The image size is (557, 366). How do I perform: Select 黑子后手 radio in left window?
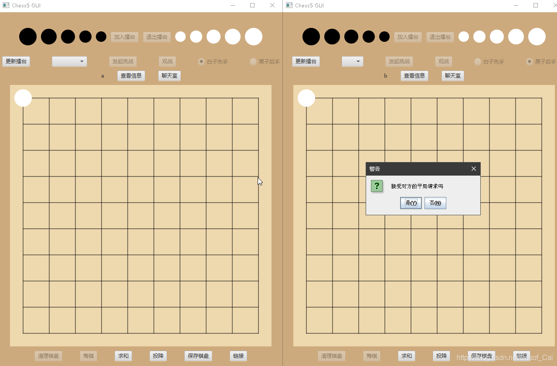[x=265, y=61]
